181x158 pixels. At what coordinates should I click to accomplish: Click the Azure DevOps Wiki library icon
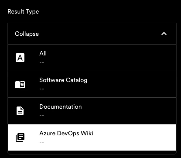[20, 137]
